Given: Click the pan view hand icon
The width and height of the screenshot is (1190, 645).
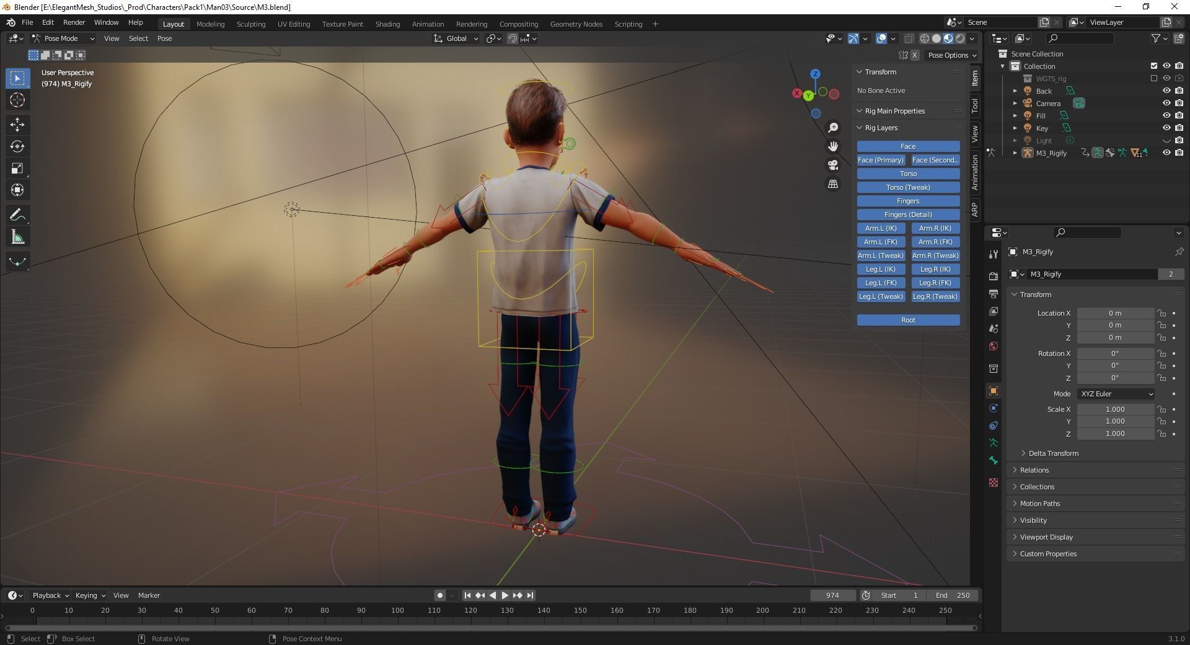Looking at the screenshot, I should click(833, 146).
